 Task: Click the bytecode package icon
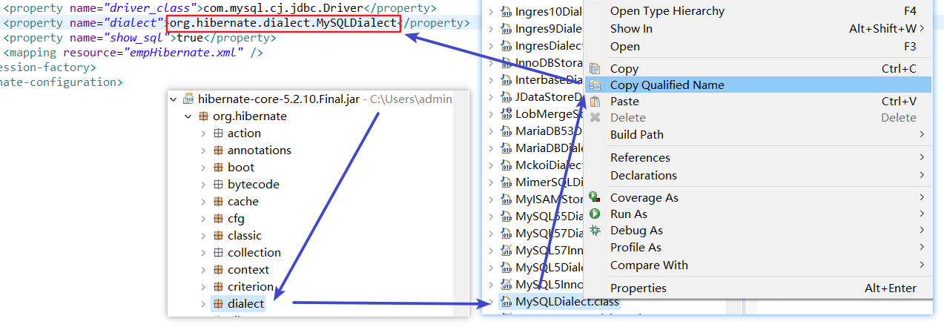point(219,185)
